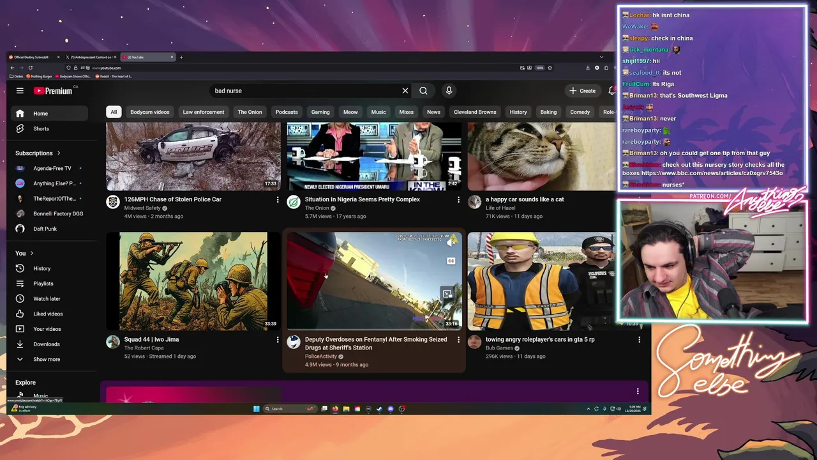Switch to Official Destiny Subreddit browser tab
The image size is (817, 460).
pos(34,57)
